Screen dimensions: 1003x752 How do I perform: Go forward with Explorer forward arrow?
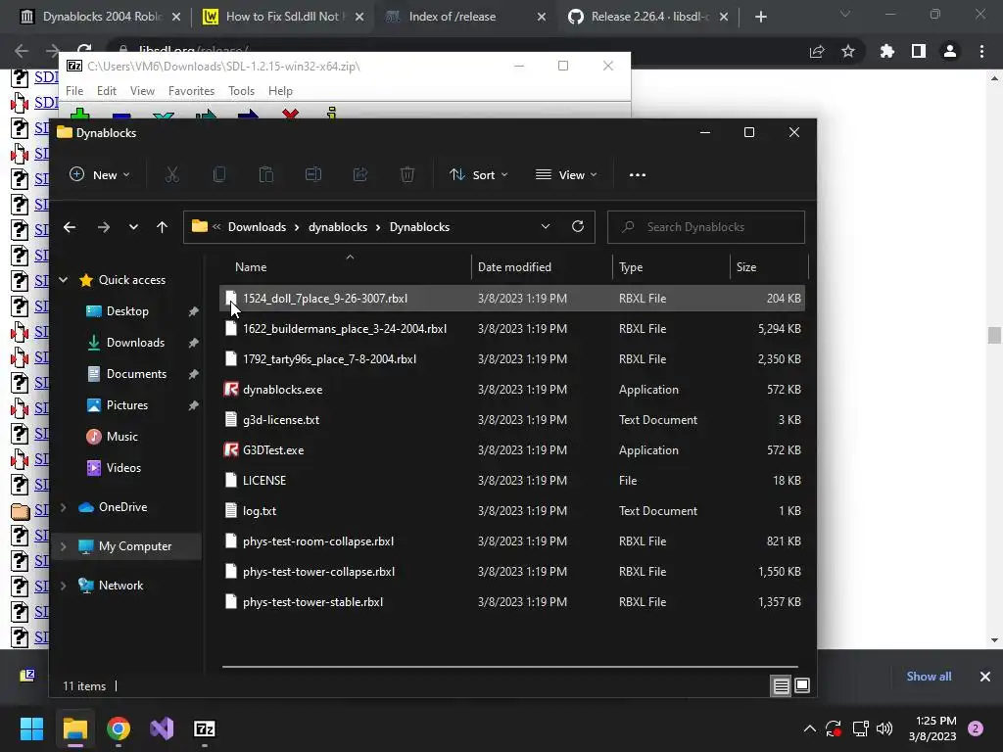click(x=103, y=227)
